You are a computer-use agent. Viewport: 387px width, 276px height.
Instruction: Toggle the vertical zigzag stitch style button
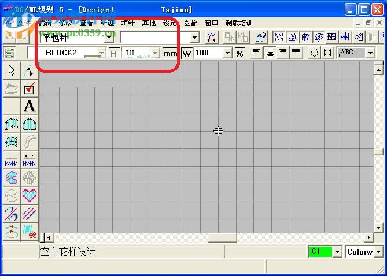(x=279, y=38)
